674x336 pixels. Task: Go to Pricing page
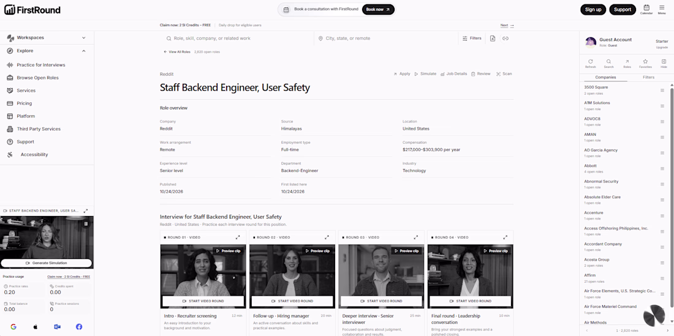click(x=25, y=103)
